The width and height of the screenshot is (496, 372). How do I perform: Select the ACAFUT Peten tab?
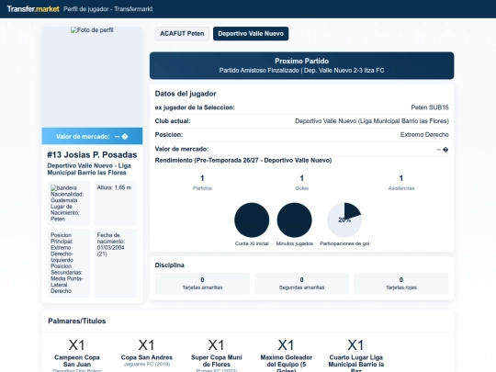[182, 34]
